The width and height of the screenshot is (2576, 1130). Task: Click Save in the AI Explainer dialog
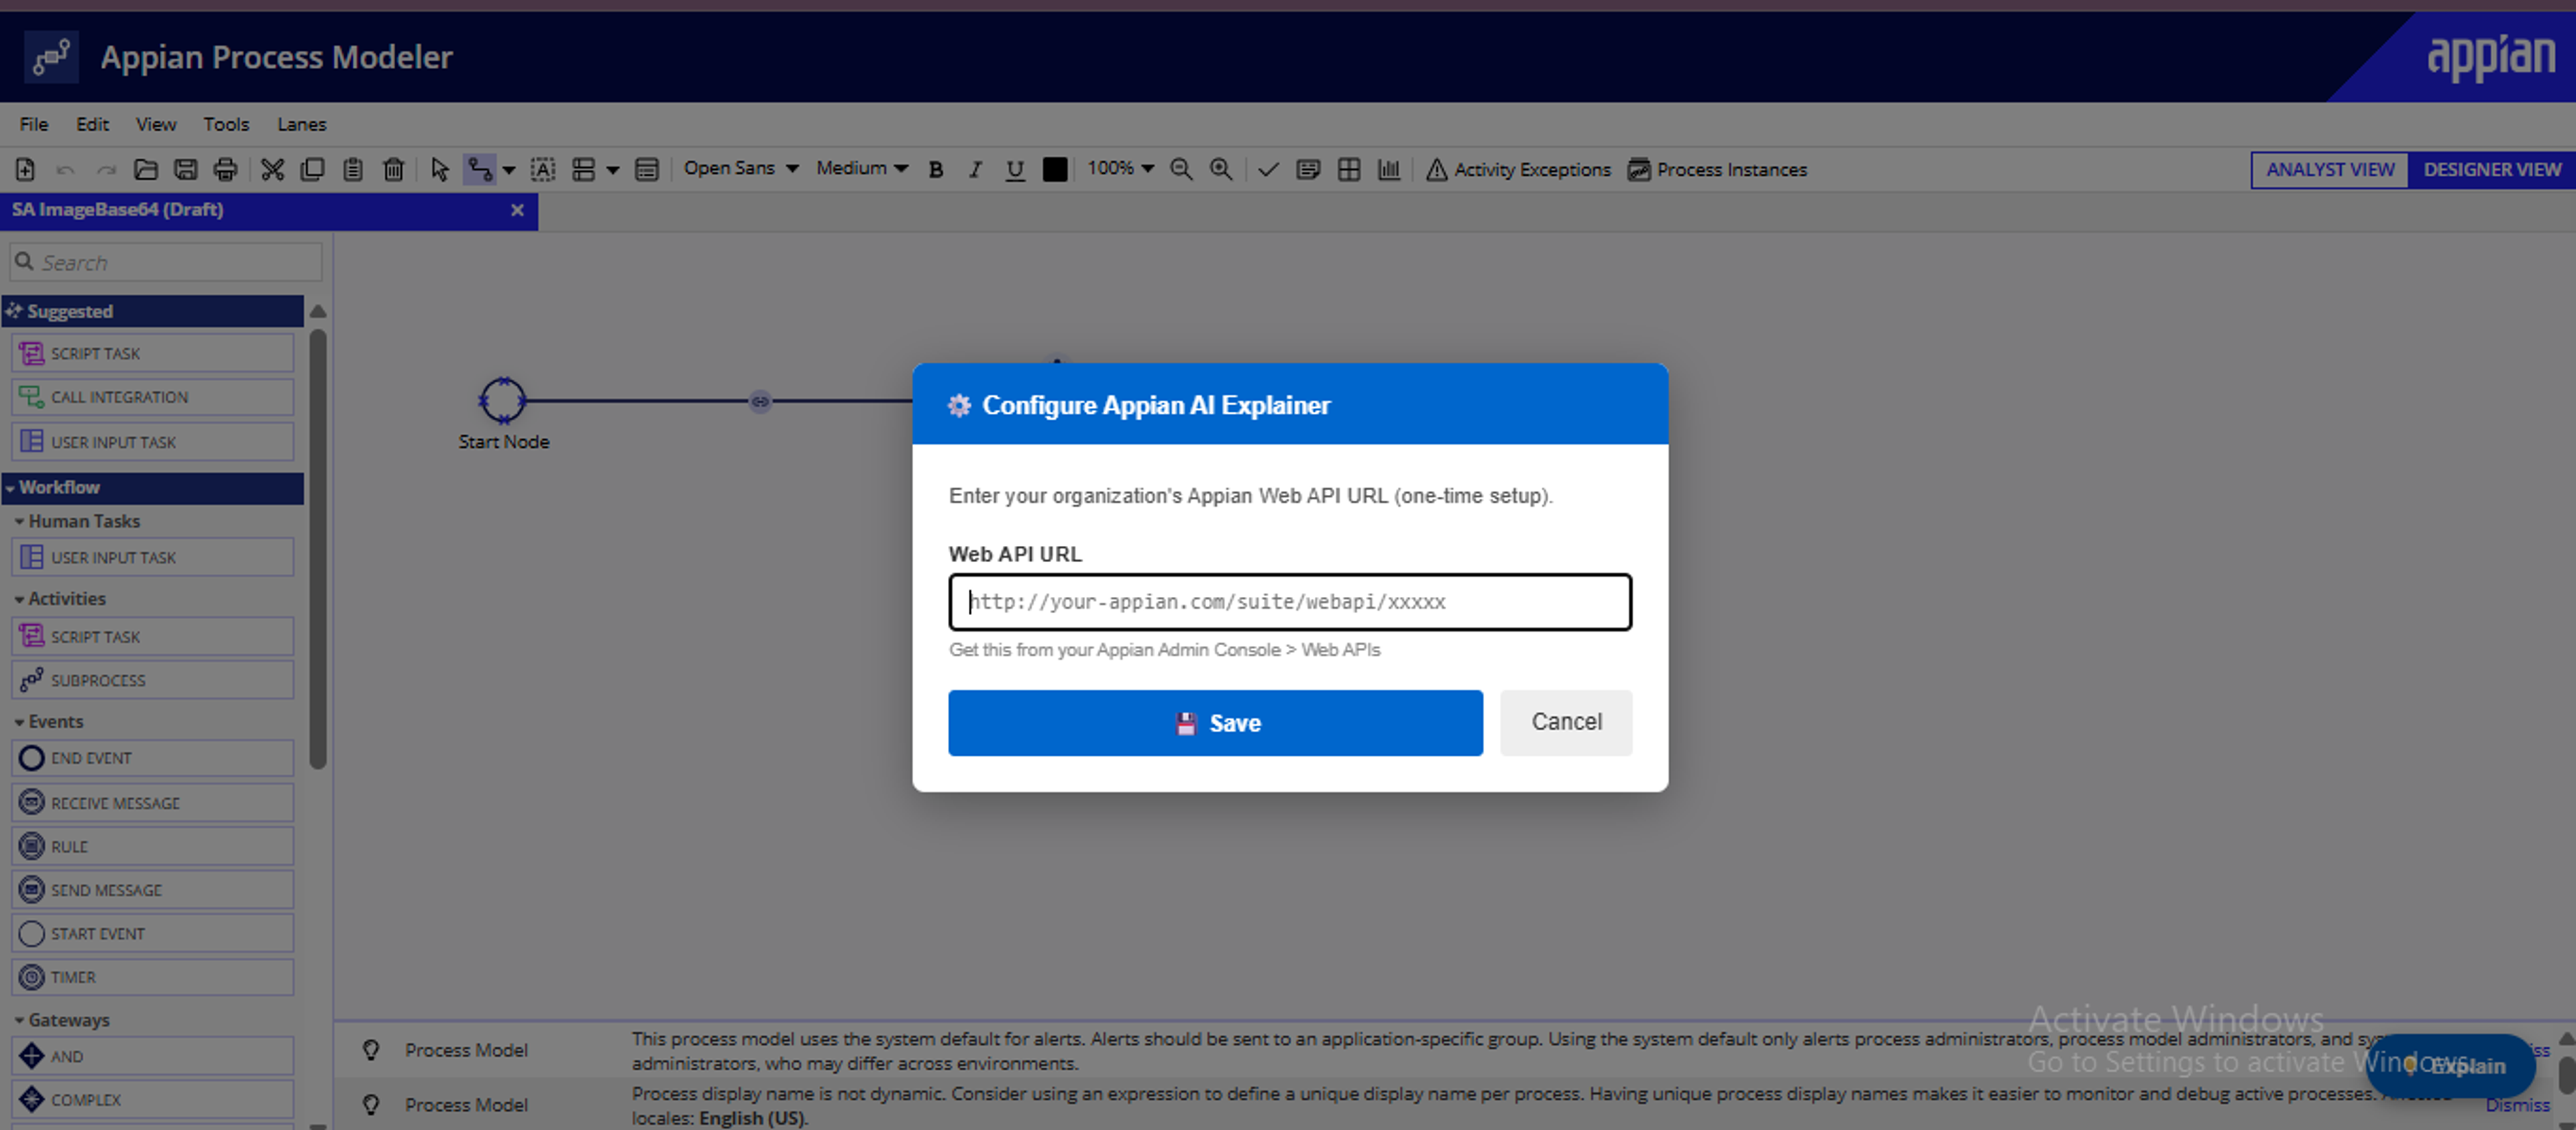point(1215,723)
